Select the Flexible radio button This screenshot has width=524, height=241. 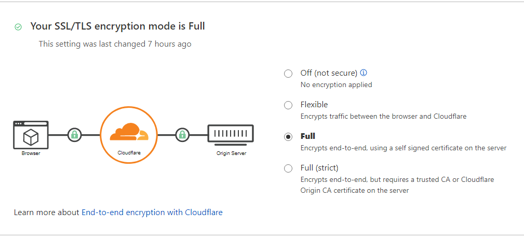tap(288, 105)
